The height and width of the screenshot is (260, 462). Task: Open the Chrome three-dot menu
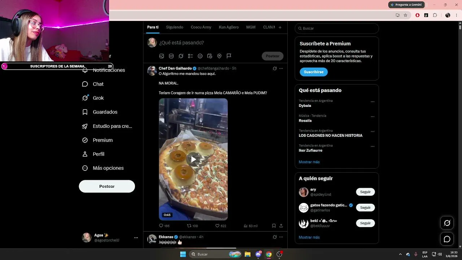[x=456, y=15]
